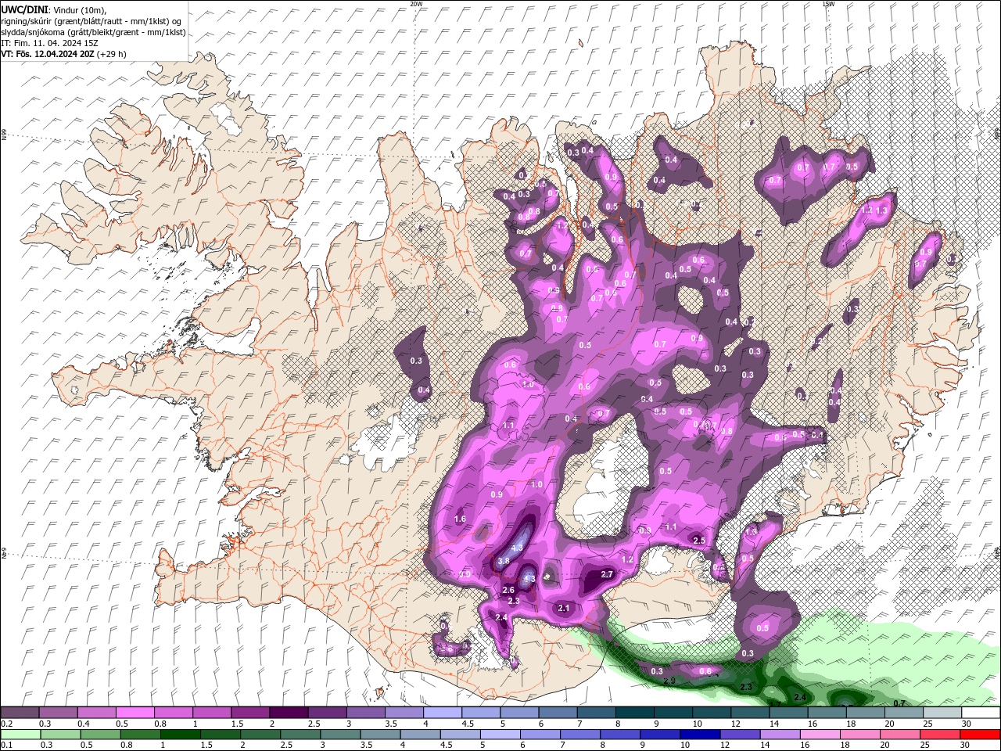
Task: Pick the light pink 16–18 rain legend swatch
Action: pyautogui.click(x=820, y=735)
